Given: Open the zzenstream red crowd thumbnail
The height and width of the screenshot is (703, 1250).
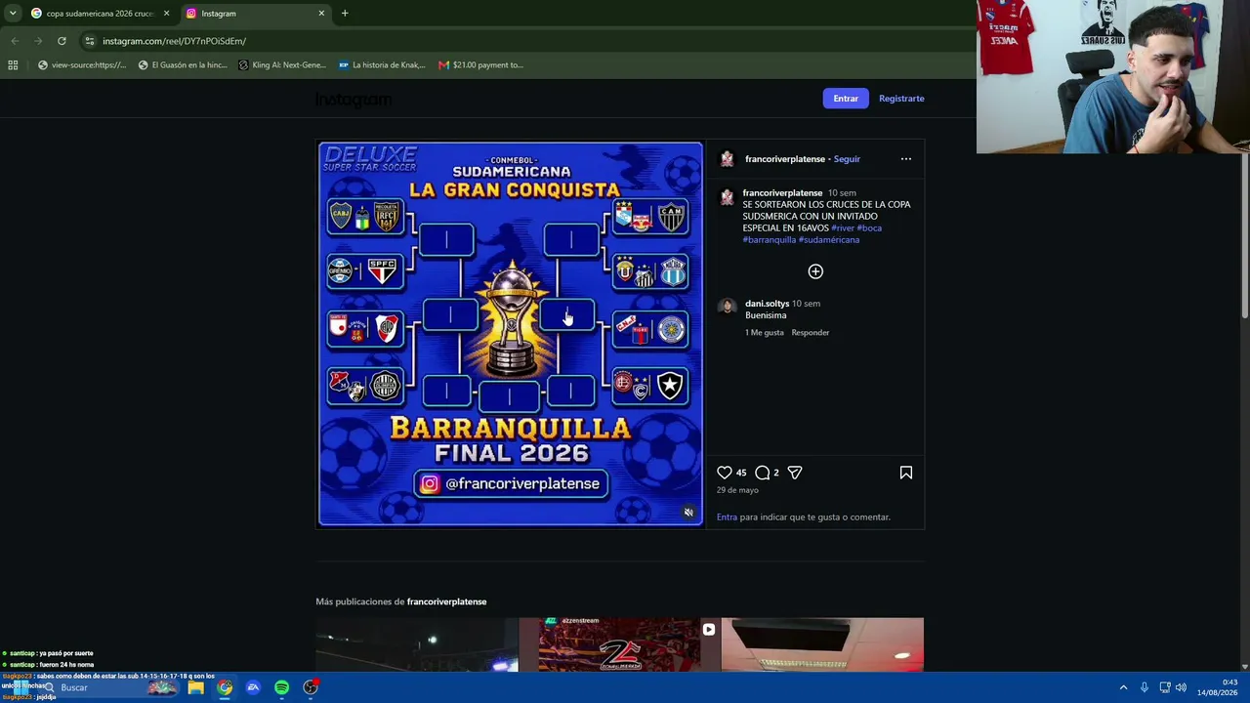Looking at the screenshot, I should [x=620, y=644].
